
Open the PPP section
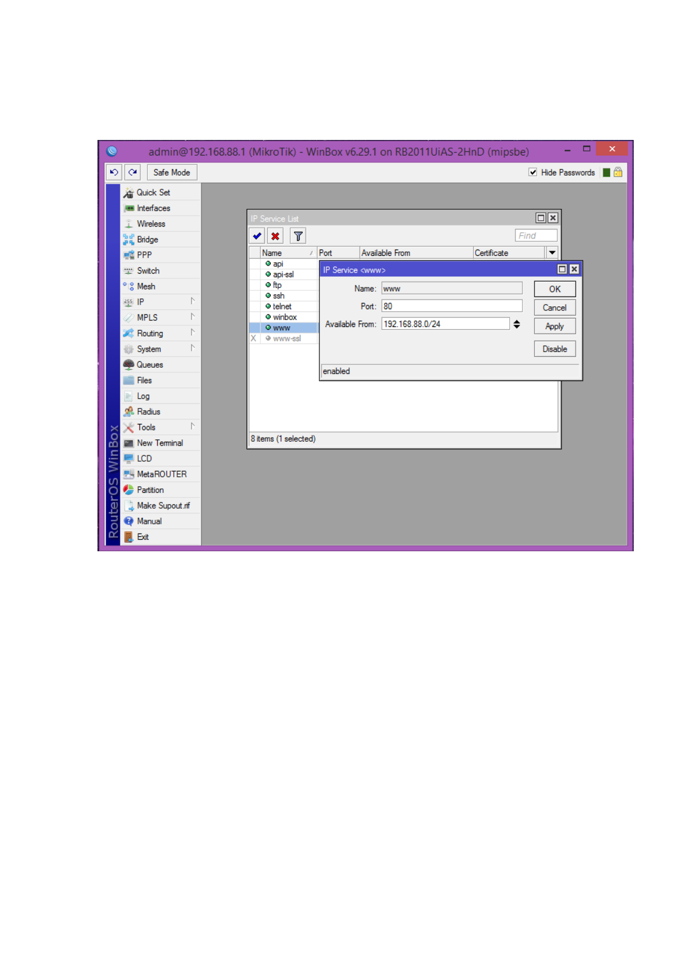coord(161,255)
